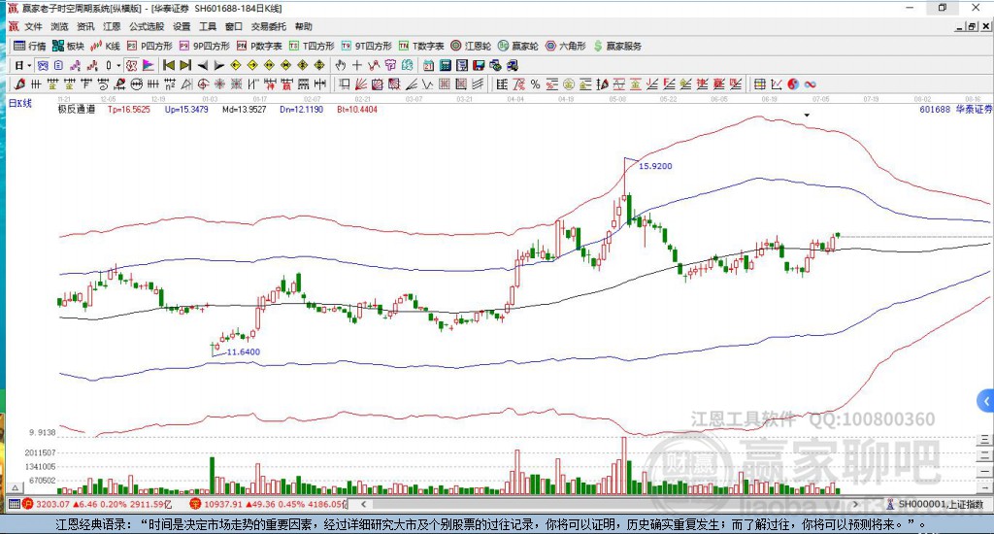
Task: Open the 设置 menu
Action: pyautogui.click(x=182, y=26)
